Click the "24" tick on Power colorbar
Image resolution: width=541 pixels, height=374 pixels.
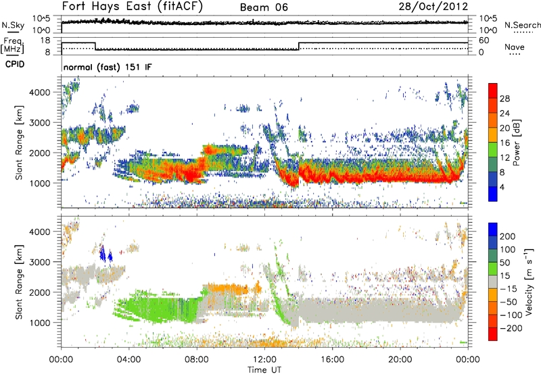click(504, 113)
